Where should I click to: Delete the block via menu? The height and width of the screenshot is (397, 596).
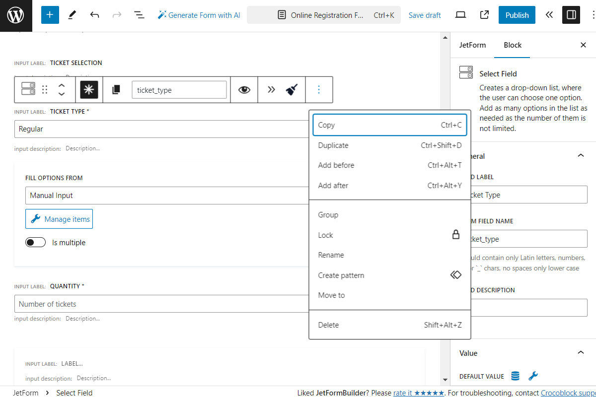[x=390, y=325]
